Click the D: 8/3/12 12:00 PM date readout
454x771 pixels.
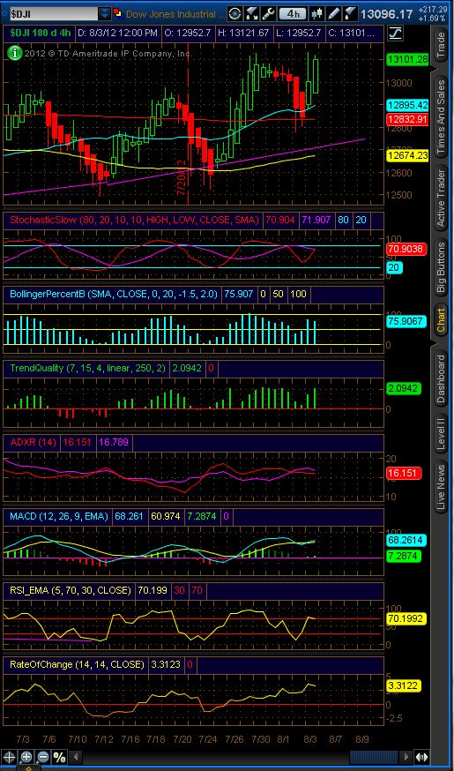click(x=117, y=34)
